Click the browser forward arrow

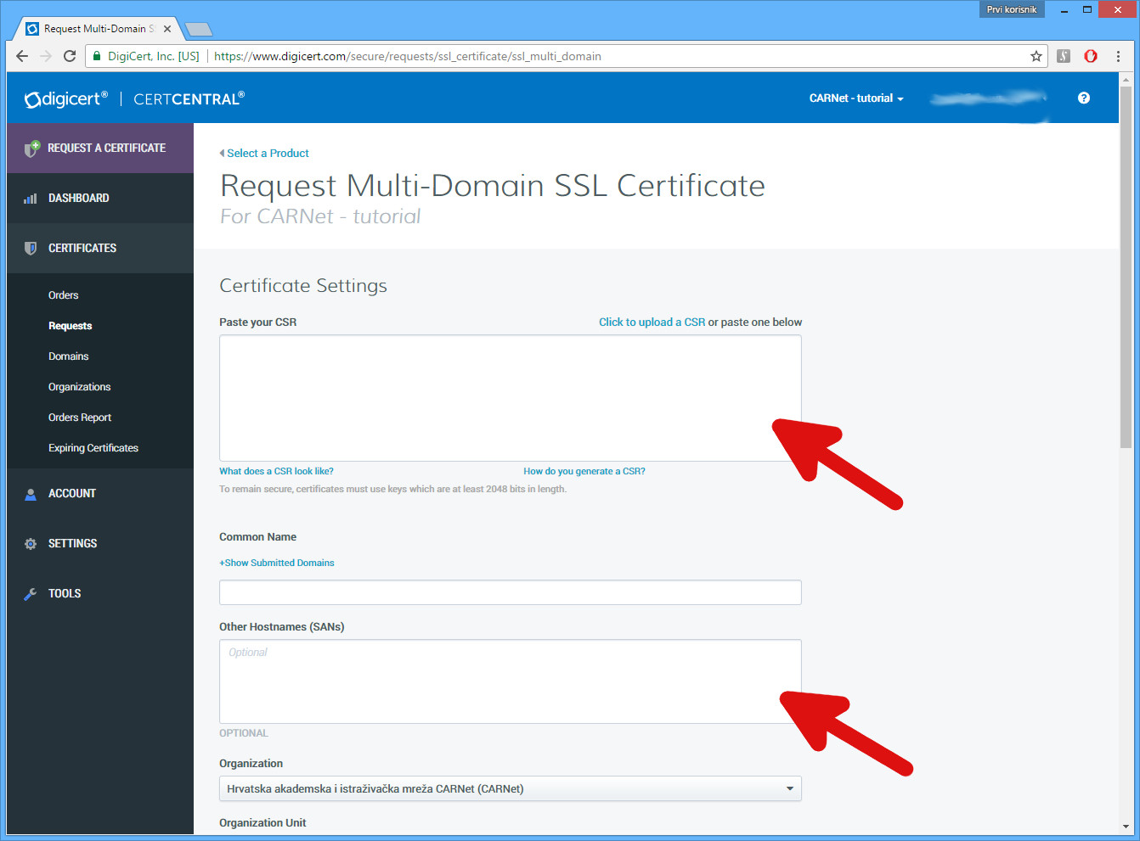(x=46, y=56)
